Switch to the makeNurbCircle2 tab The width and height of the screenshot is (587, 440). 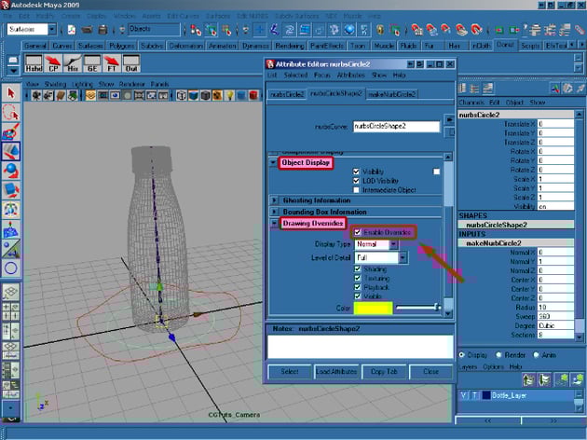pyautogui.click(x=391, y=94)
